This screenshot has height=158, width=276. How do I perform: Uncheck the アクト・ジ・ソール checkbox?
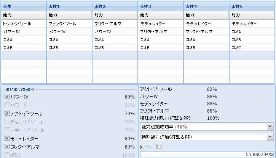point(7,113)
